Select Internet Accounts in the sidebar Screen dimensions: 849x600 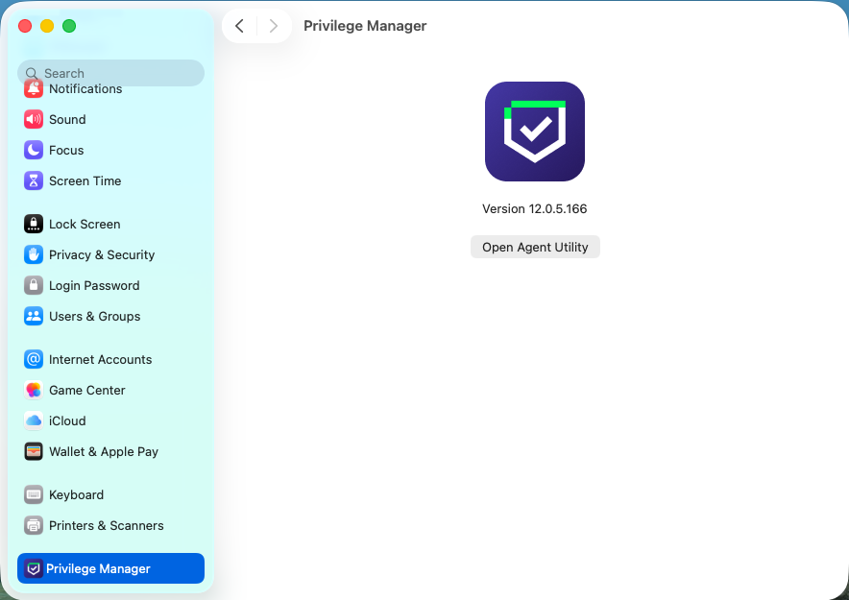pos(100,360)
